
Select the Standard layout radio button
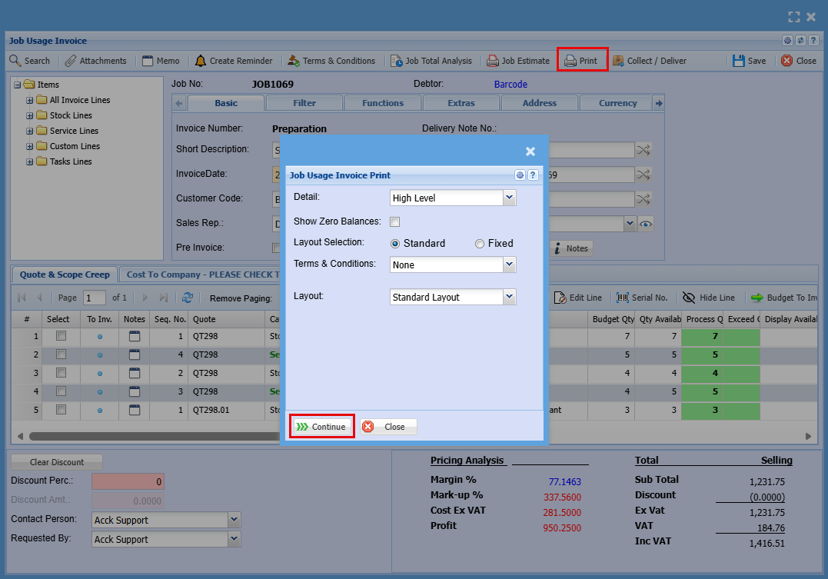(x=396, y=244)
